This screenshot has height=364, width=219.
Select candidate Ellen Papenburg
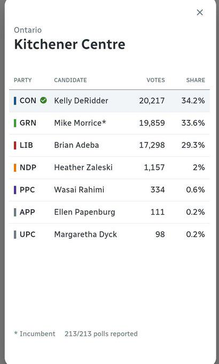click(x=84, y=212)
